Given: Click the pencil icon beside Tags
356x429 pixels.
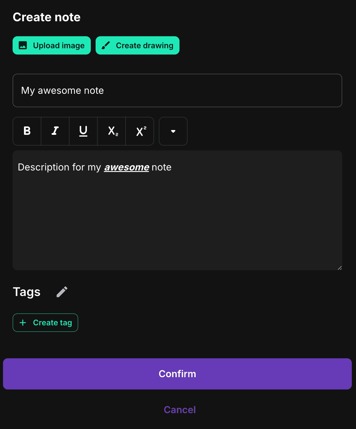Looking at the screenshot, I should pyautogui.click(x=62, y=292).
